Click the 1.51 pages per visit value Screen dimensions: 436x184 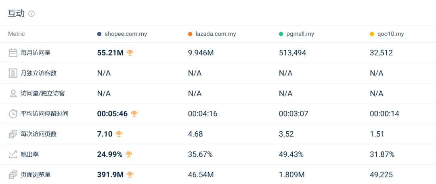377,134
